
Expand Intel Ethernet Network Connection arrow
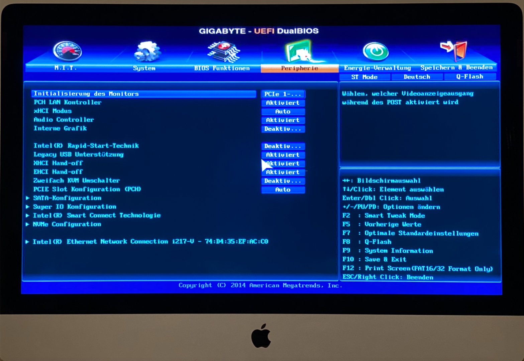pos(27,242)
